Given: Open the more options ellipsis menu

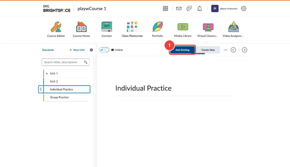Looking at the screenshot, I should 225,50.
